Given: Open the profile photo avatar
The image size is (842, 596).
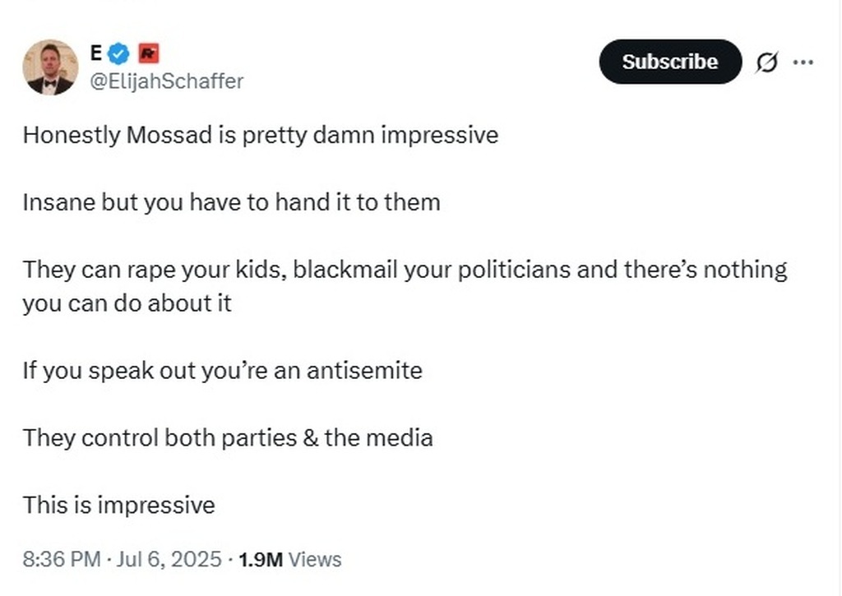Looking at the screenshot, I should [50, 67].
